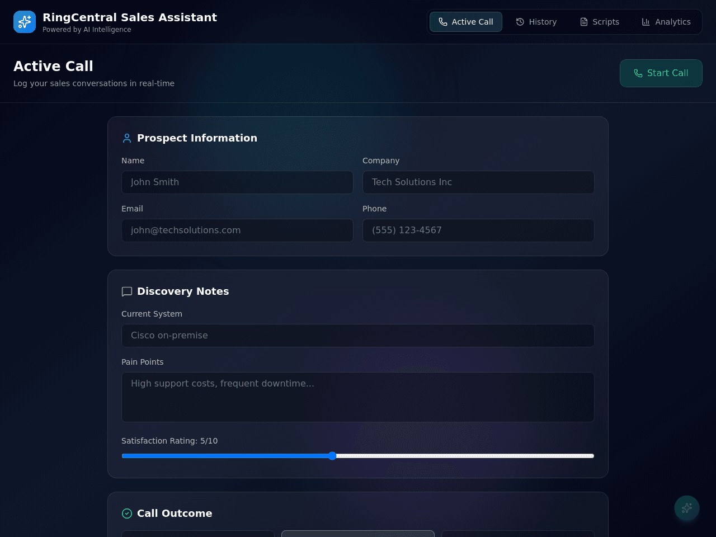Image resolution: width=716 pixels, height=537 pixels.
Task: Click the person icon beside Prospect Information
Action: 127,138
